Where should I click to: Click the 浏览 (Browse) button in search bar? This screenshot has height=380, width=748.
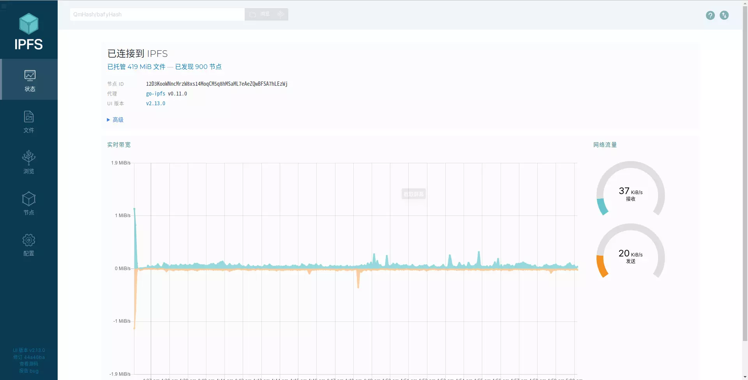(x=260, y=14)
